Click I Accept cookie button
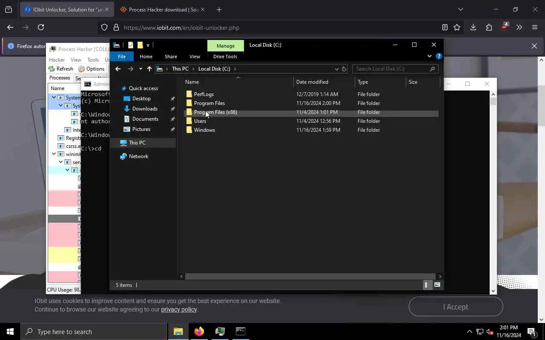Screen dimensions: 545x340 (456, 307)
